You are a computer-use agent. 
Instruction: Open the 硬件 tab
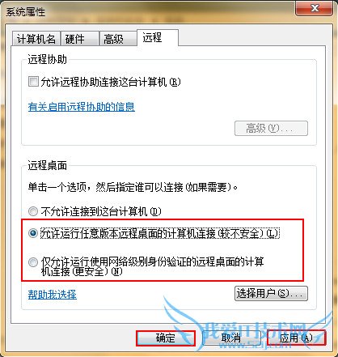tap(79, 39)
